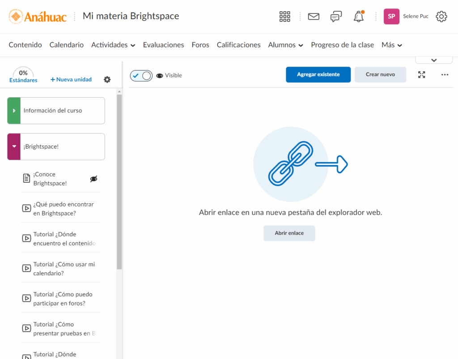Enter fullscreen mode using the expand icon
The width and height of the screenshot is (458, 359).
point(421,75)
